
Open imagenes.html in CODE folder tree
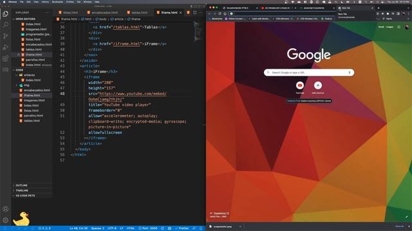34,101
